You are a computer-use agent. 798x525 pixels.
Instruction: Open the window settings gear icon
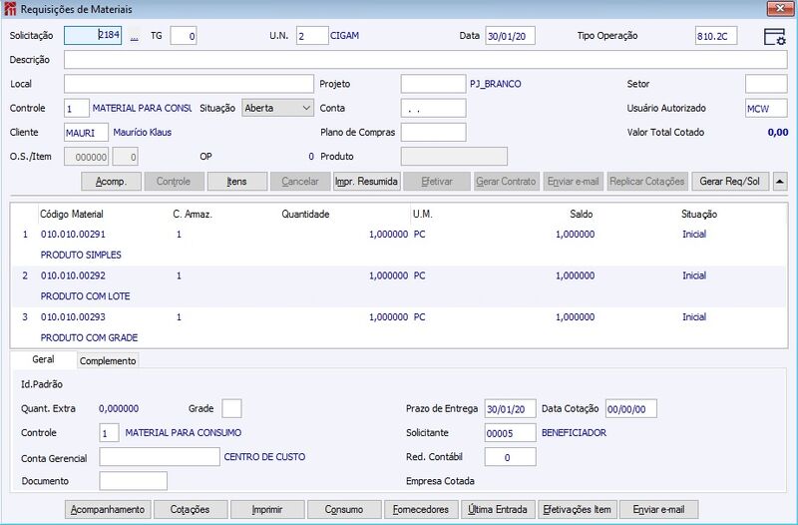[774, 37]
